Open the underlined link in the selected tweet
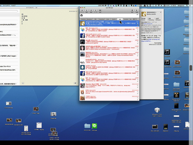 95,25
